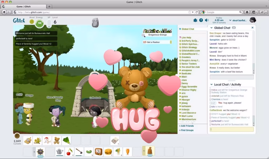Select Global Chat in sidebar
Image resolution: width=269 pixels, height=159 pixels.
188,29
